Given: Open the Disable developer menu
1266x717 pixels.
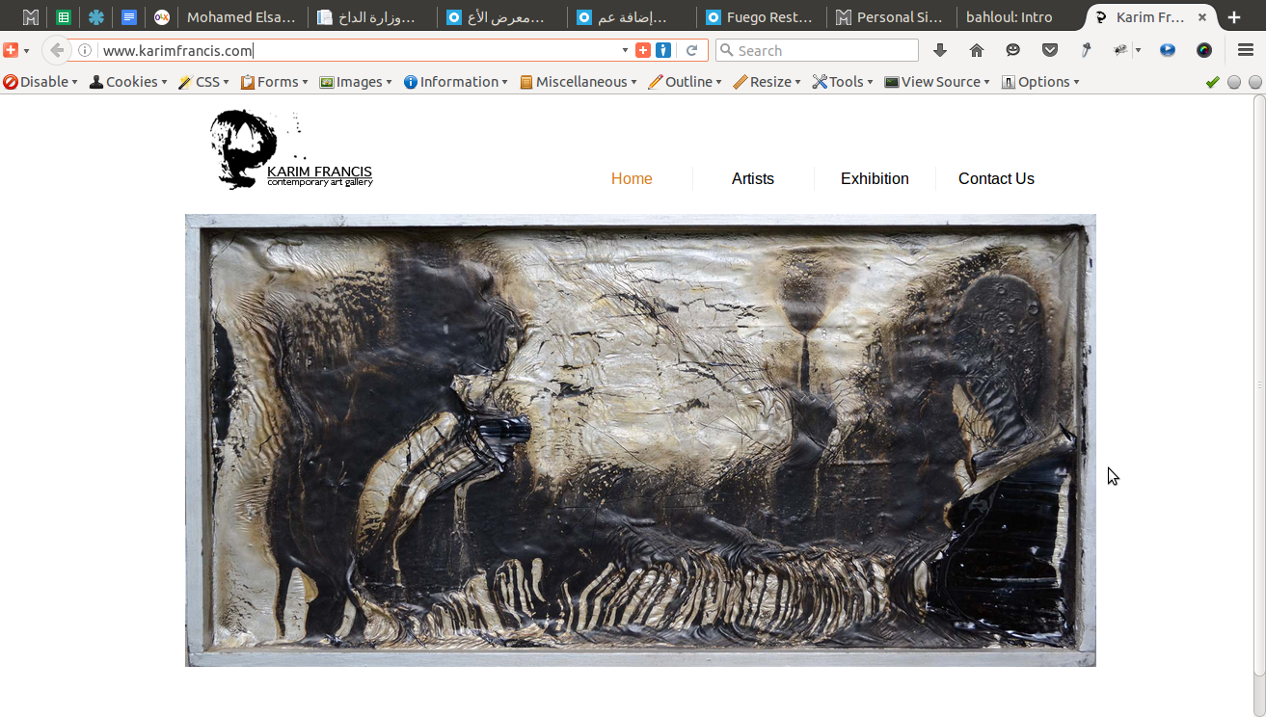Looking at the screenshot, I should (x=40, y=82).
